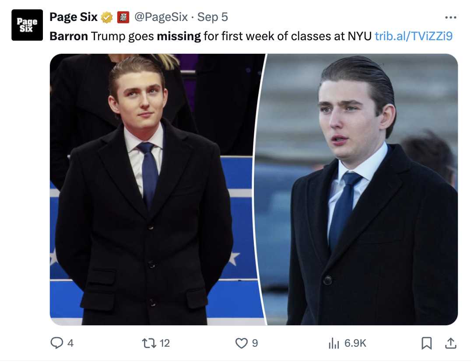This screenshot has width=471, height=362.
Task: Open the Page Six profile avatar
Action: point(27,25)
